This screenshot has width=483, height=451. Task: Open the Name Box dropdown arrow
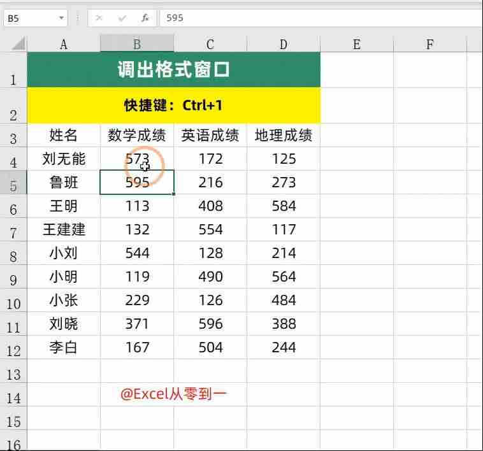tap(62, 18)
